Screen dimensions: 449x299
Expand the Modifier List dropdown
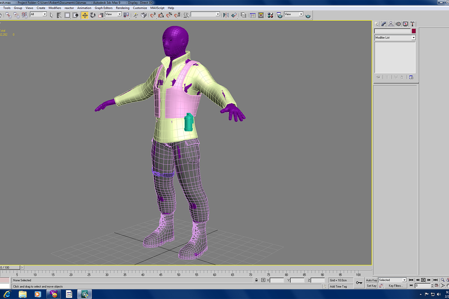coord(395,38)
